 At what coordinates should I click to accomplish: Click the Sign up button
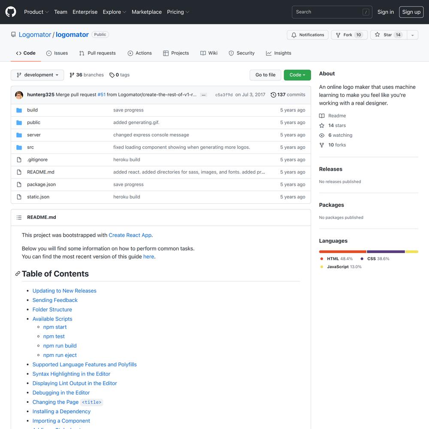click(x=411, y=12)
